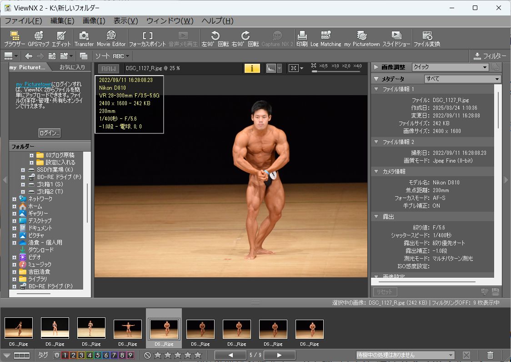This screenshot has height=362, width=511.
Task: Open the 画像(I) menu
Action: click(x=94, y=21)
